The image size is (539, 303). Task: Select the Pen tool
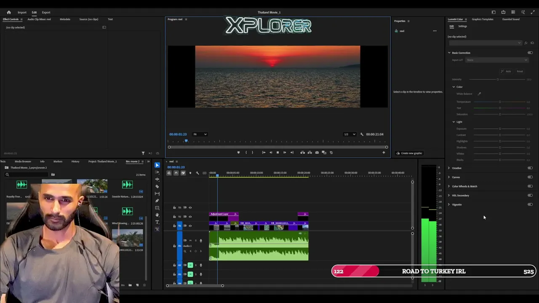pyautogui.click(x=157, y=201)
